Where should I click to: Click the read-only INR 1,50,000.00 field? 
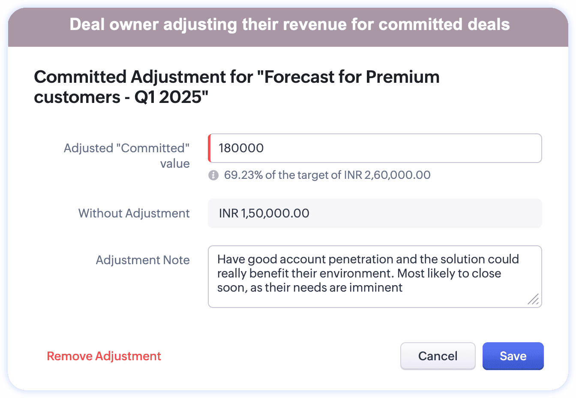coord(375,213)
